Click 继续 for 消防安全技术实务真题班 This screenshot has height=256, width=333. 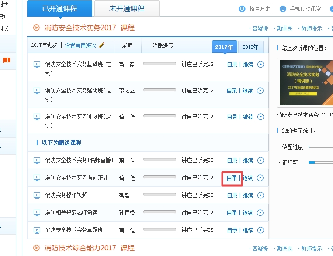point(248,230)
